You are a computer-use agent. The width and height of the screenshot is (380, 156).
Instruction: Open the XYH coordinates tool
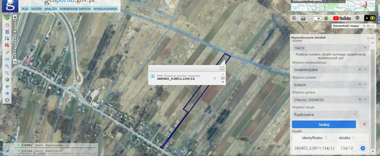coord(7,59)
